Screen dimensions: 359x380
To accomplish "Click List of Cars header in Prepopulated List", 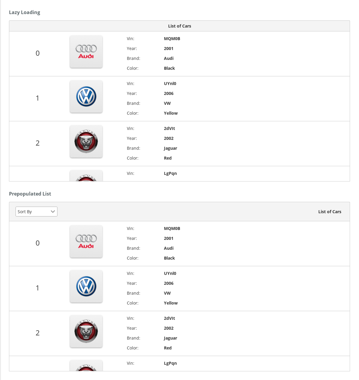I will coord(330,212).
